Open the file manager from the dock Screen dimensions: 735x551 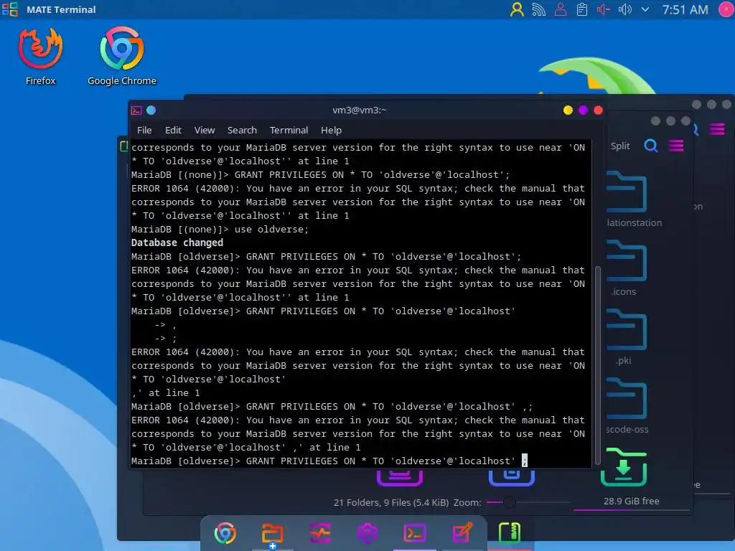point(272,533)
